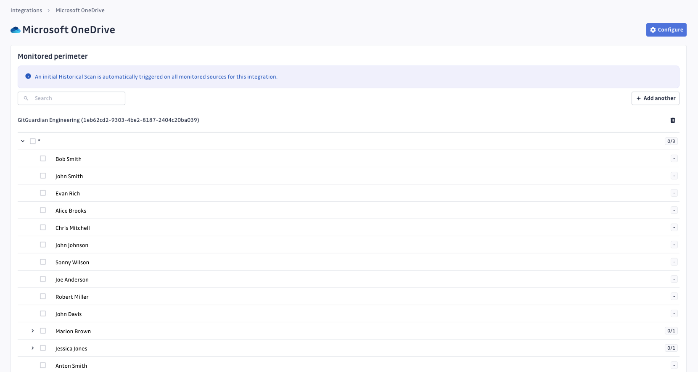The height and width of the screenshot is (374, 698).
Task: Click the Historical Scan info message
Action: tap(156, 77)
